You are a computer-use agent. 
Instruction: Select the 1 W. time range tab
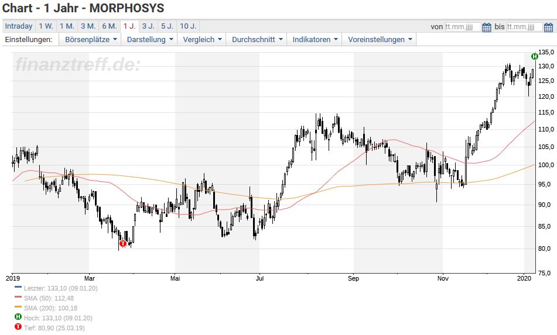pos(46,26)
